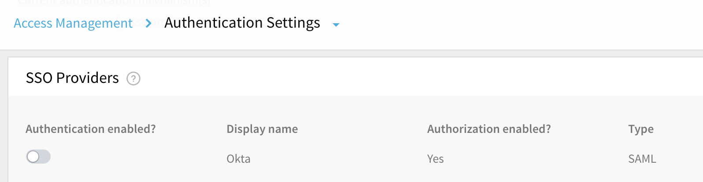This screenshot has width=703, height=182.
Task: Expand the Authentication Settings dropdown caret
Action: [336, 25]
